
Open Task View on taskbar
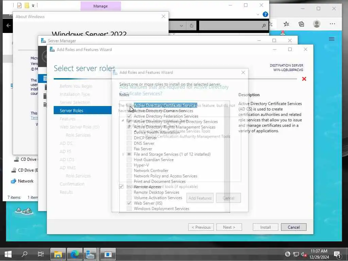pos(41,254)
